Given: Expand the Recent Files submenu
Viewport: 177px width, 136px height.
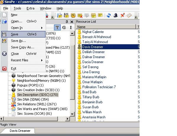Looking at the screenshot, I should (42, 60).
